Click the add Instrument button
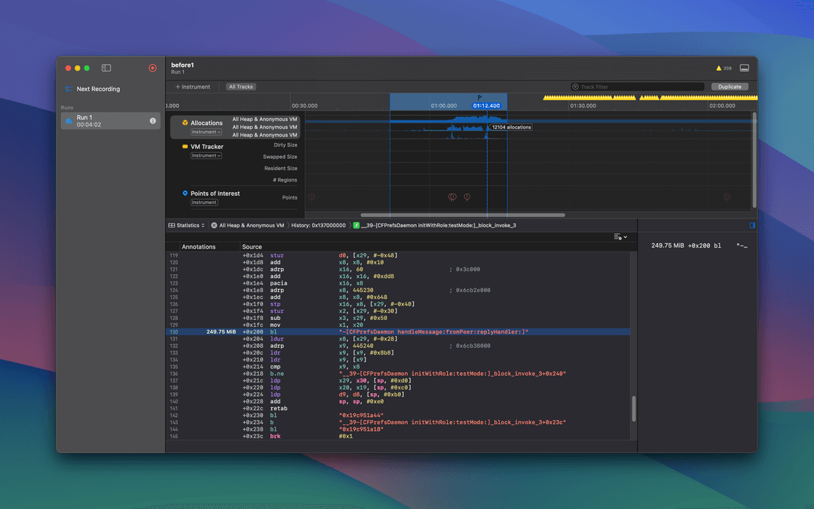Viewport: 814px width, 509px height. point(193,87)
